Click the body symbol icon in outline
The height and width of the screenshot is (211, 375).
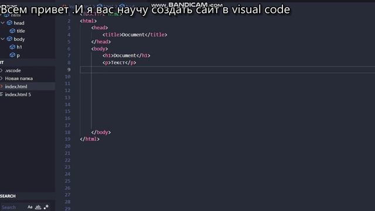pos(9,39)
